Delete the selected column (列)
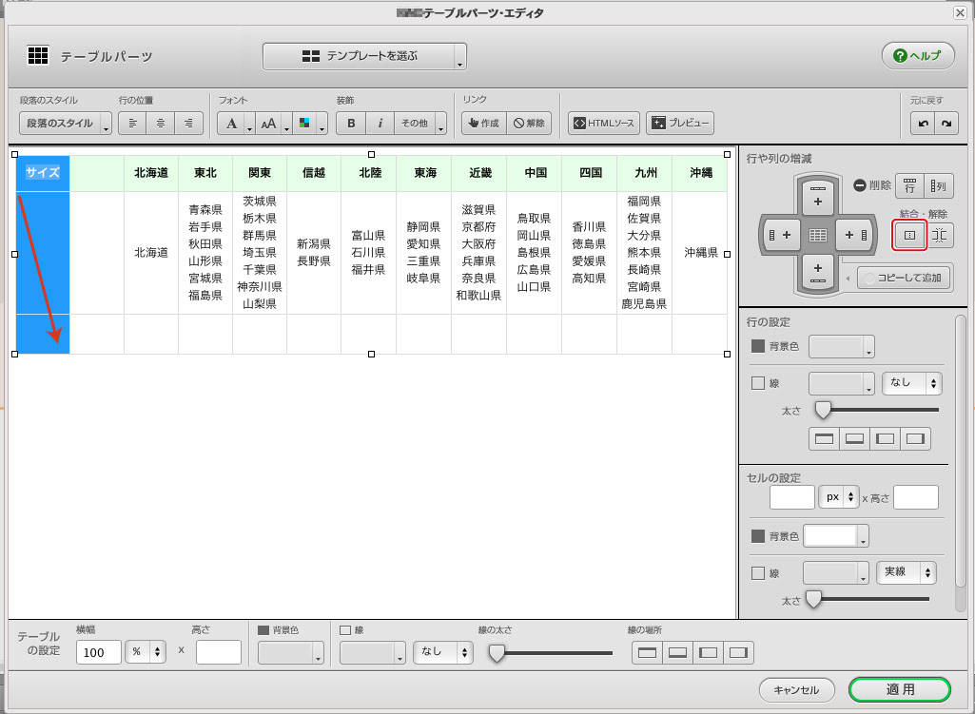Screen dimensions: 975x714 pos(938,185)
